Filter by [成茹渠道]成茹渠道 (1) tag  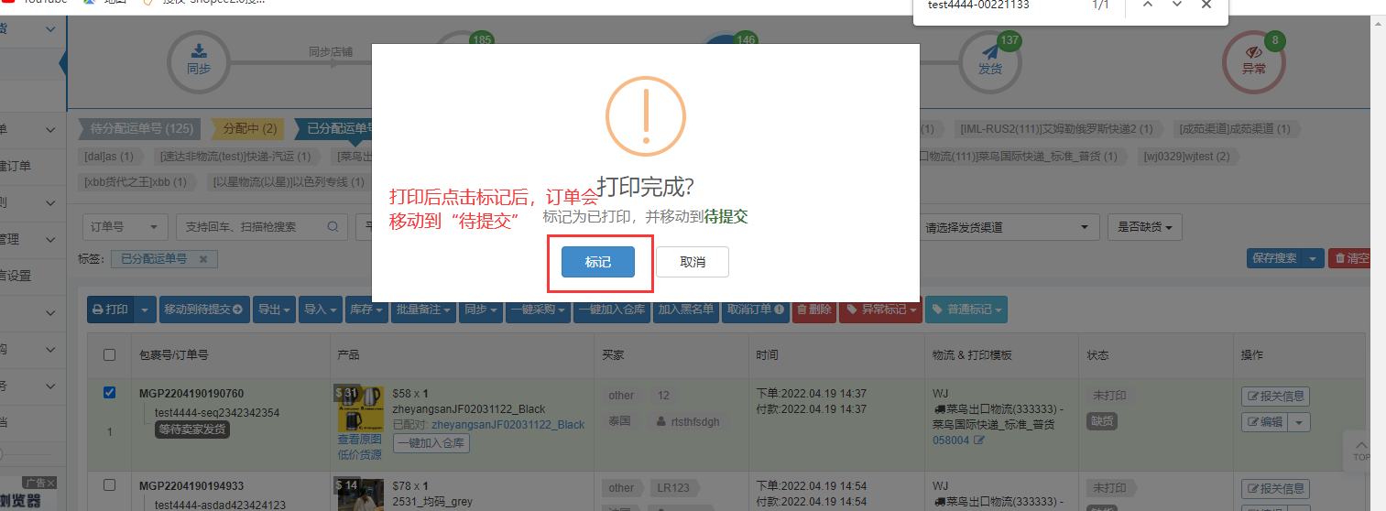(1235, 129)
